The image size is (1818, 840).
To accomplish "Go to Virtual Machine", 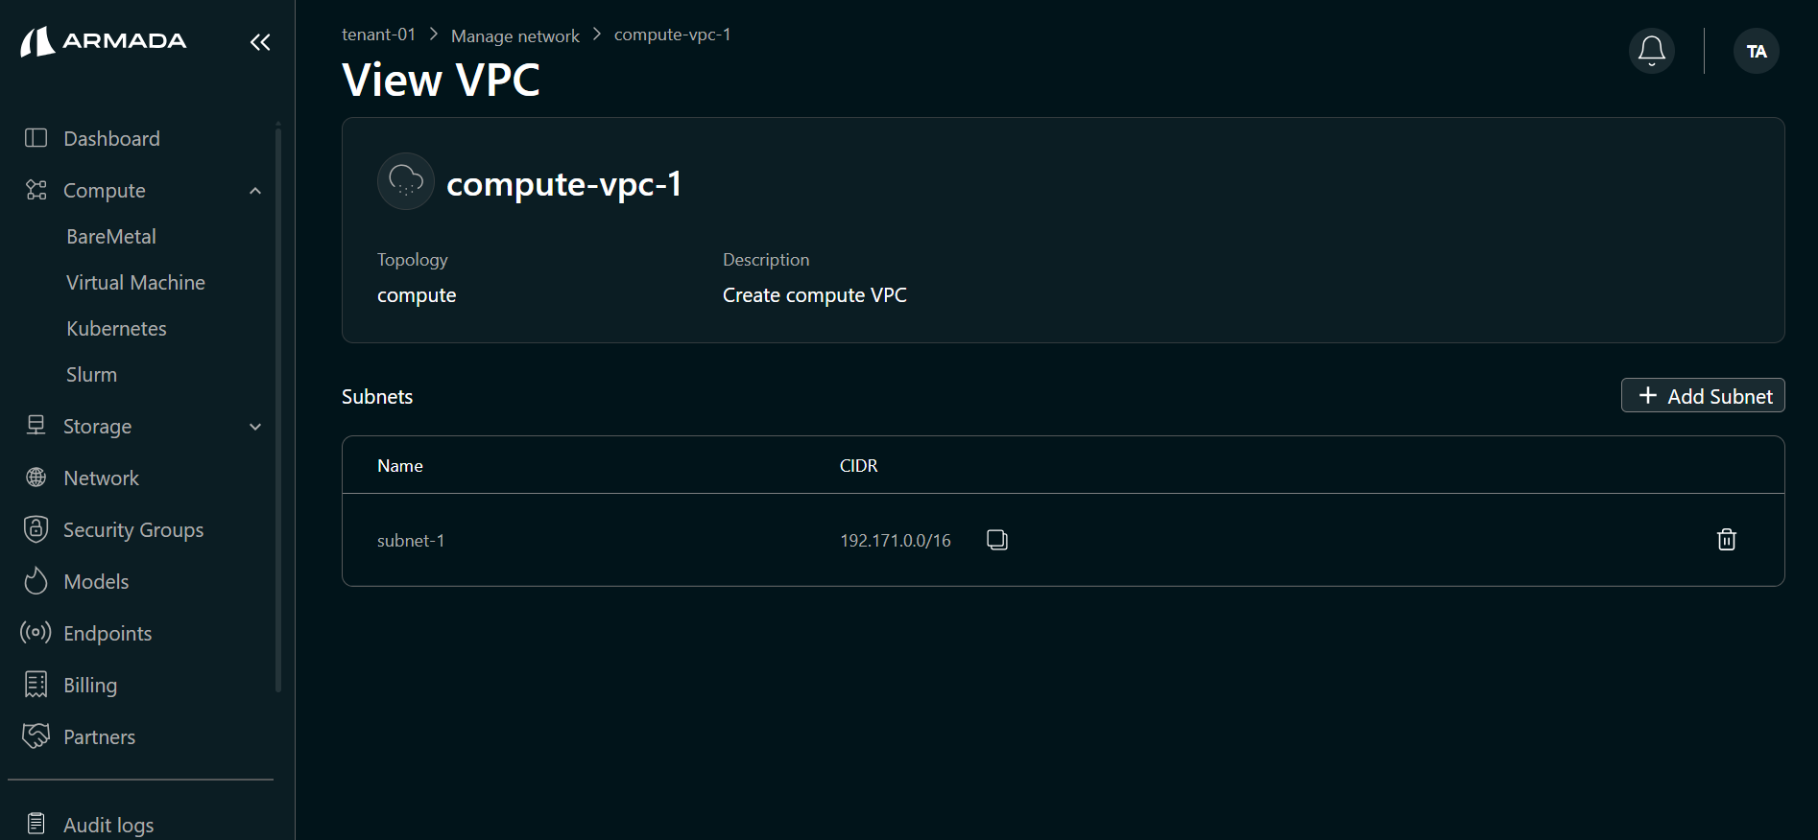I will coord(135,283).
